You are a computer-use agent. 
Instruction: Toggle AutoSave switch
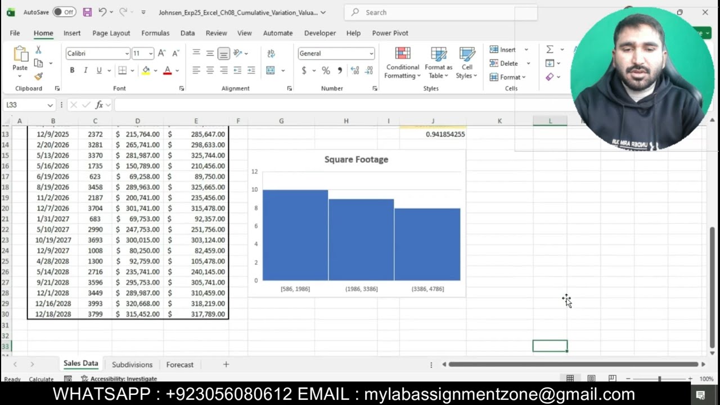pos(64,12)
